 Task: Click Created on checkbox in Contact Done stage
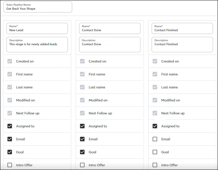coord(82,61)
